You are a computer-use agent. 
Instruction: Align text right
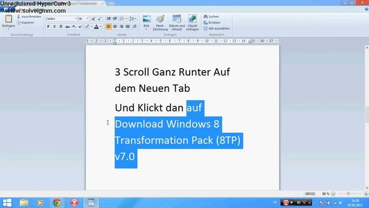[x=121, y=27]
